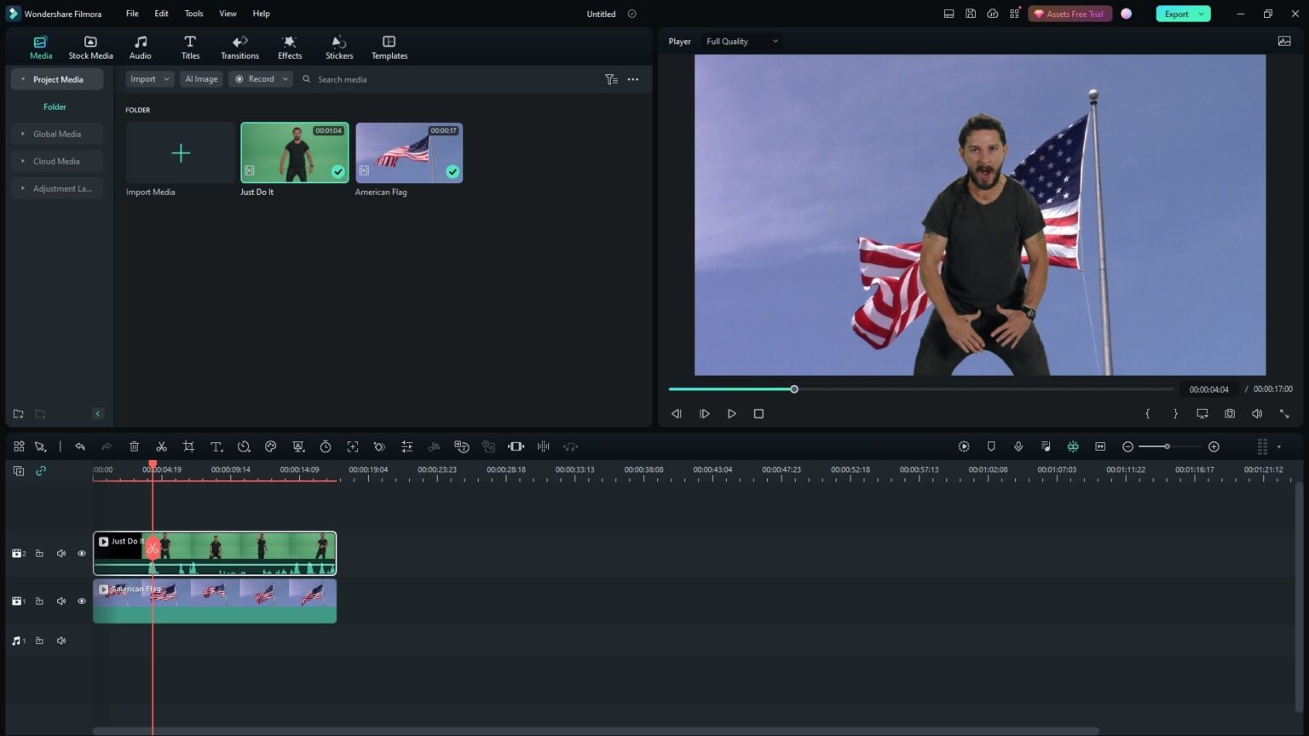This screenshot has height=736, width=1309.
Task: Expand the Adjustment Layer section
Action: pyautogui.click(x=23, y=188)
